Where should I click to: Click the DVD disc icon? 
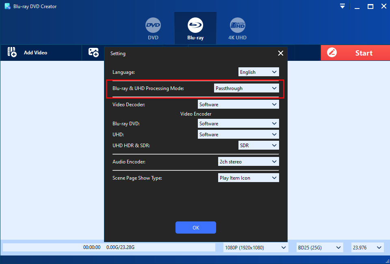click(x=153, y=26)
